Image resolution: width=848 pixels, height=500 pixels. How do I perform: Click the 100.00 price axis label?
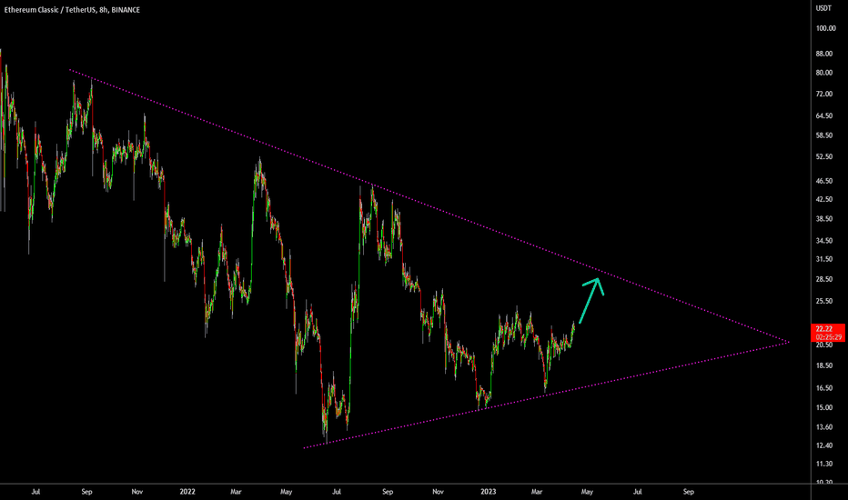826,28
